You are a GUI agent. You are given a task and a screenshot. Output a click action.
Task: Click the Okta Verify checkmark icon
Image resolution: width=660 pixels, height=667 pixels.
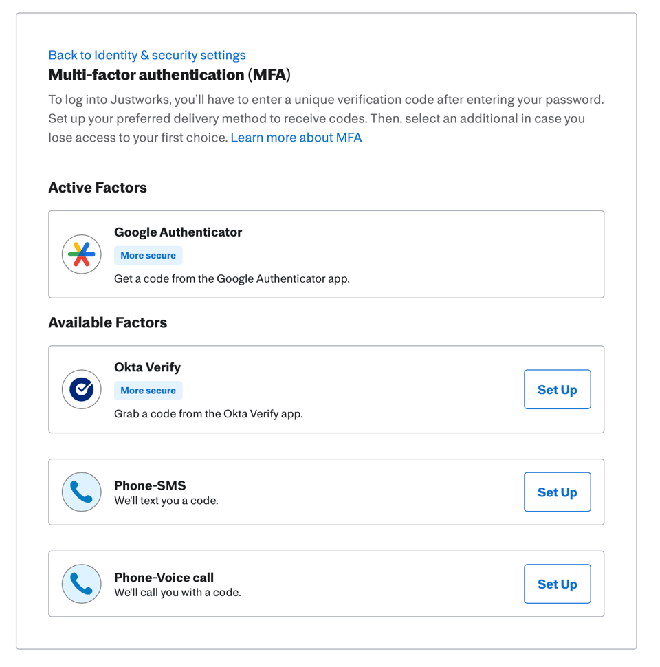click(x=82, y=389)
